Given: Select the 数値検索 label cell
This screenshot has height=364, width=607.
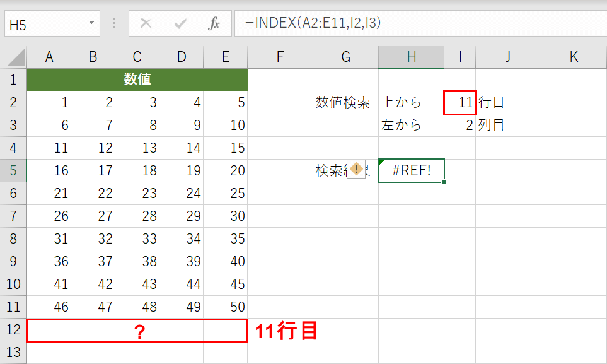Looking at the screenshot, I should tap(345, 102).
